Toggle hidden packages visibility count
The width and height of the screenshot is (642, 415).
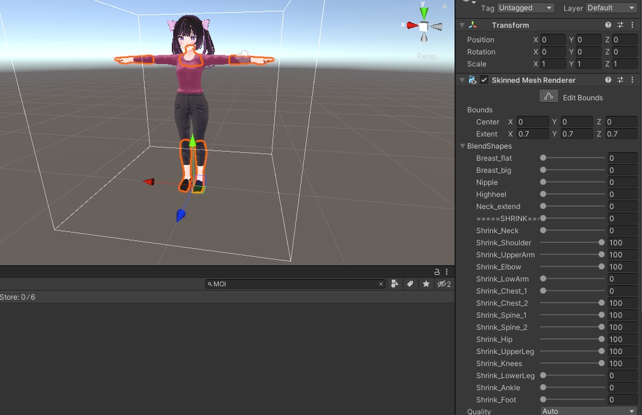coord(445,284)
